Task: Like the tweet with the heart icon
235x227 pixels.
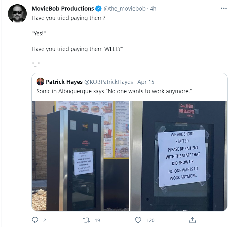Action: point(138,220)
